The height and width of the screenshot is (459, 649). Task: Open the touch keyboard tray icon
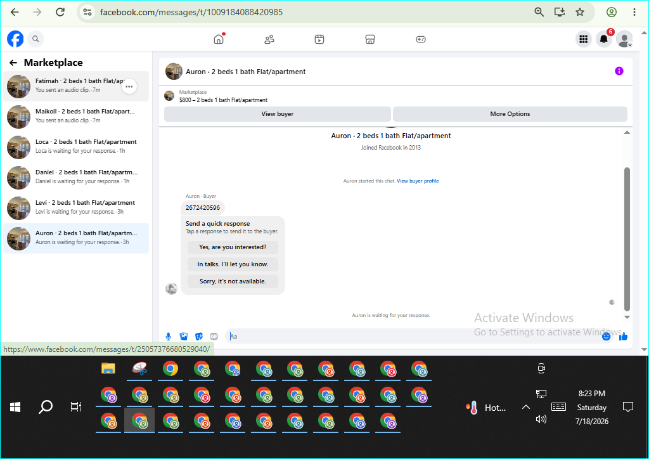coord(558,407)
